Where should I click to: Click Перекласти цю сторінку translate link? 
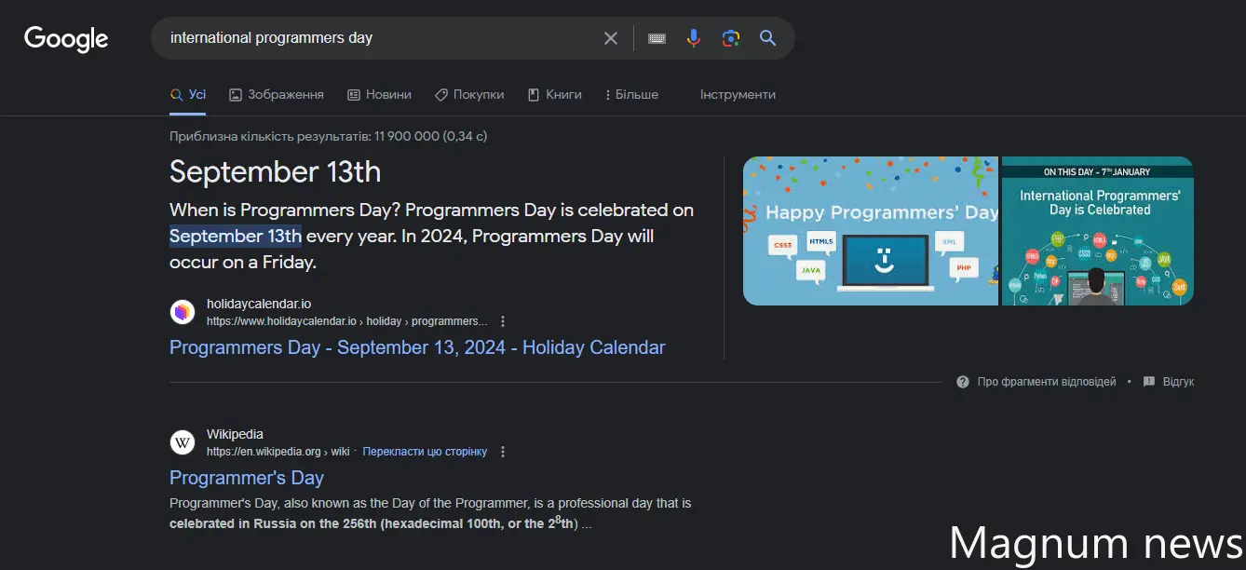(425, 452)
